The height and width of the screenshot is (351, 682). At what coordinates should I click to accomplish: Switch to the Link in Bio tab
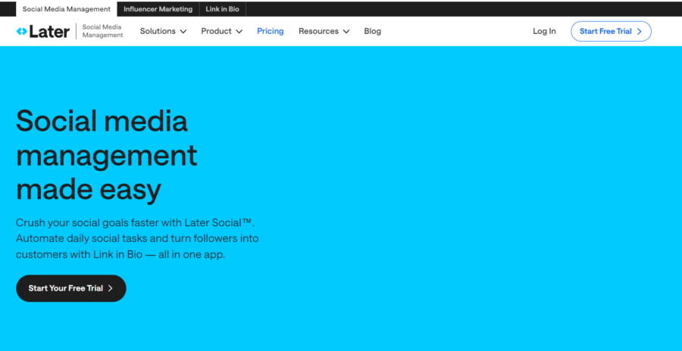tap(223, 9)
